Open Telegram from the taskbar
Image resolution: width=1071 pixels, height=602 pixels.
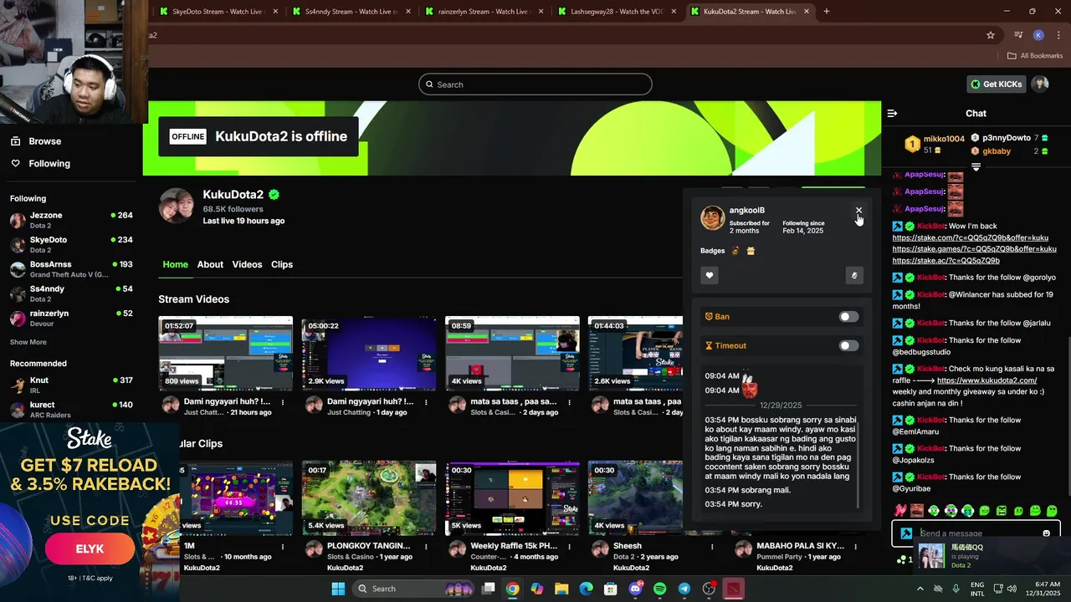coord(684,589)
